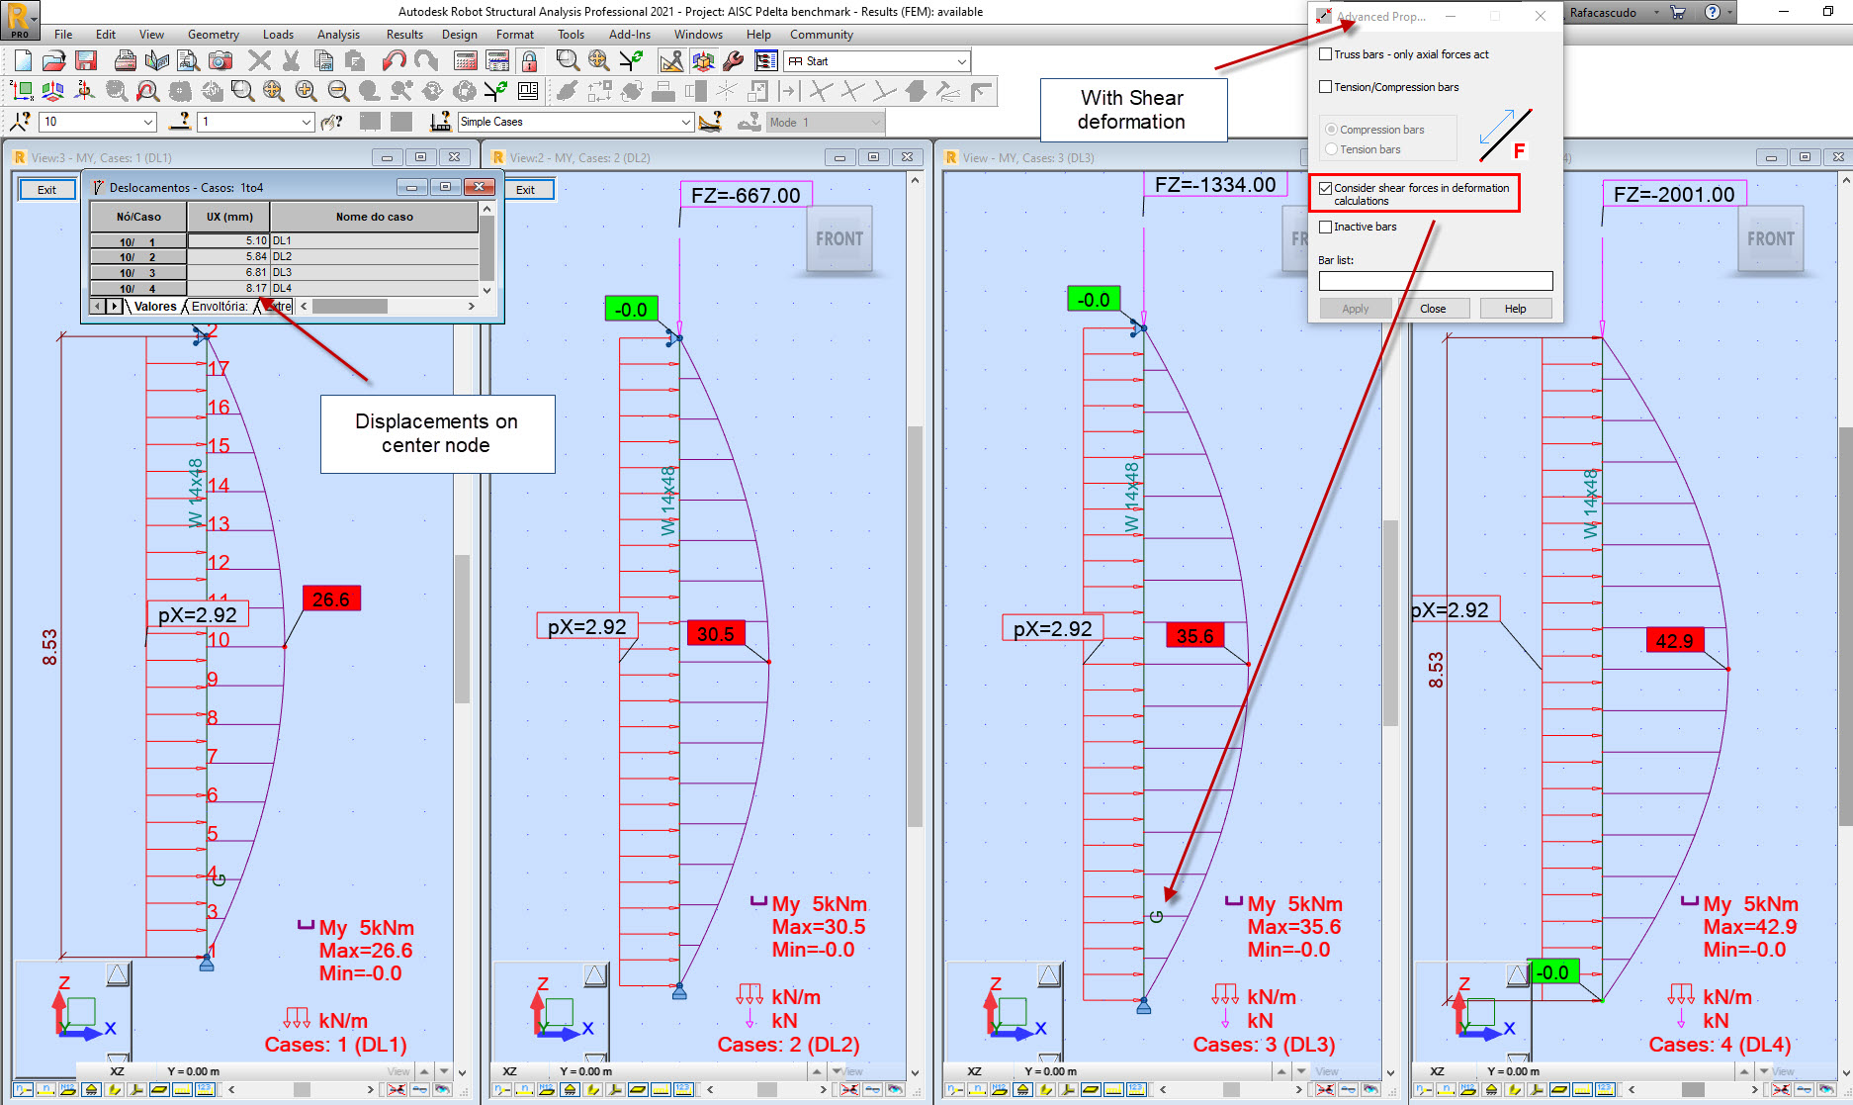Expand the node number dropdown showing 10
The width and height of the screenshot is (1853, 1105).
[147, 122]
